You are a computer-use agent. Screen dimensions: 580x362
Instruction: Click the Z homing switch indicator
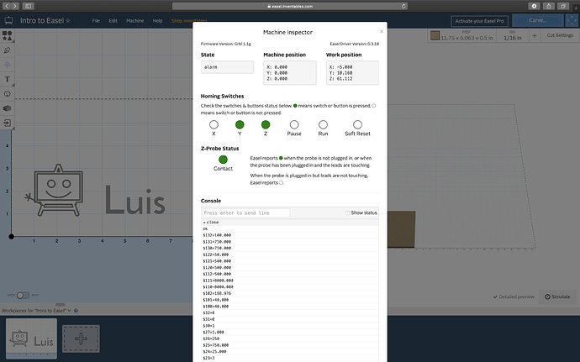(266, 124)
